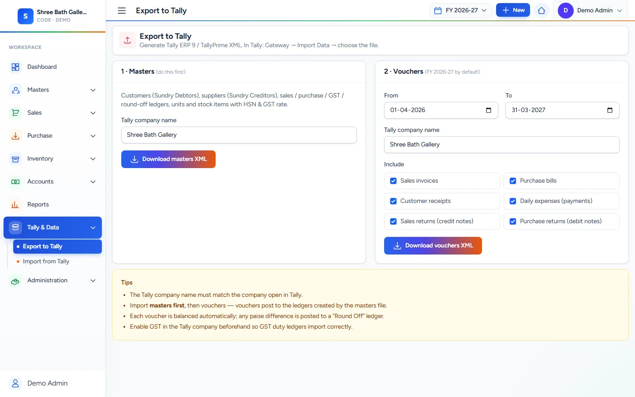The height and width of the screenshot is (397, 635).
Task: Click Vouchers Tally company name field
Action: pos(502,145)
